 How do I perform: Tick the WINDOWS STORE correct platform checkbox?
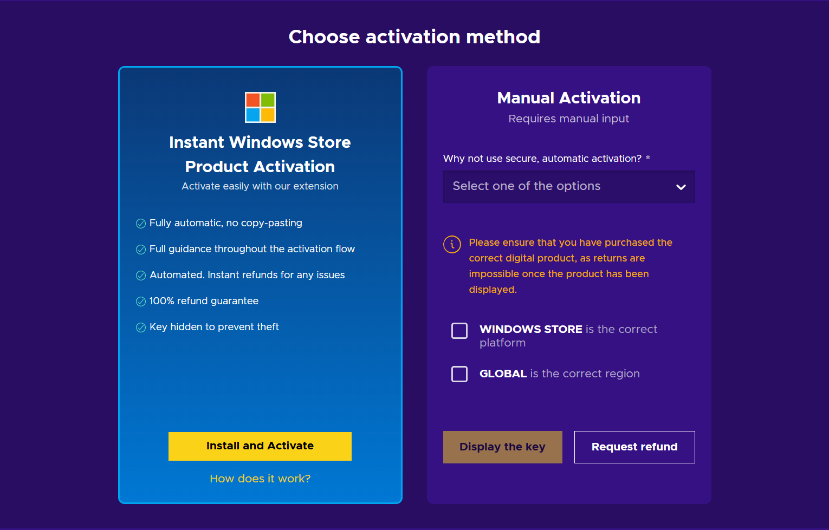459,331
